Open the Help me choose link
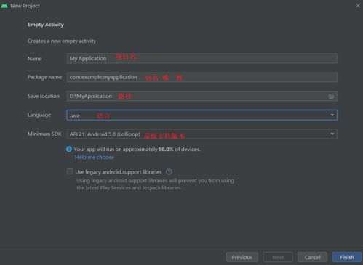The width and height of the screenshot is (363, 265). (95, 158)
